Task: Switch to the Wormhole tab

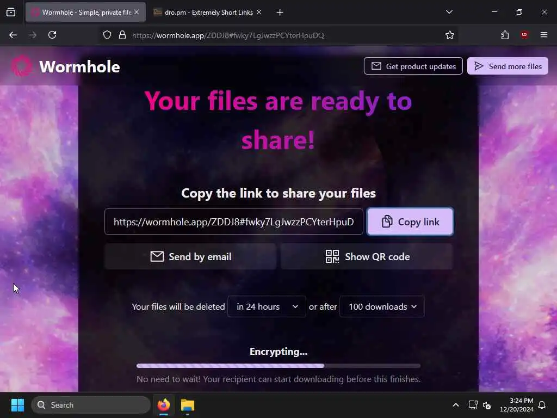Action: point(85,13)
